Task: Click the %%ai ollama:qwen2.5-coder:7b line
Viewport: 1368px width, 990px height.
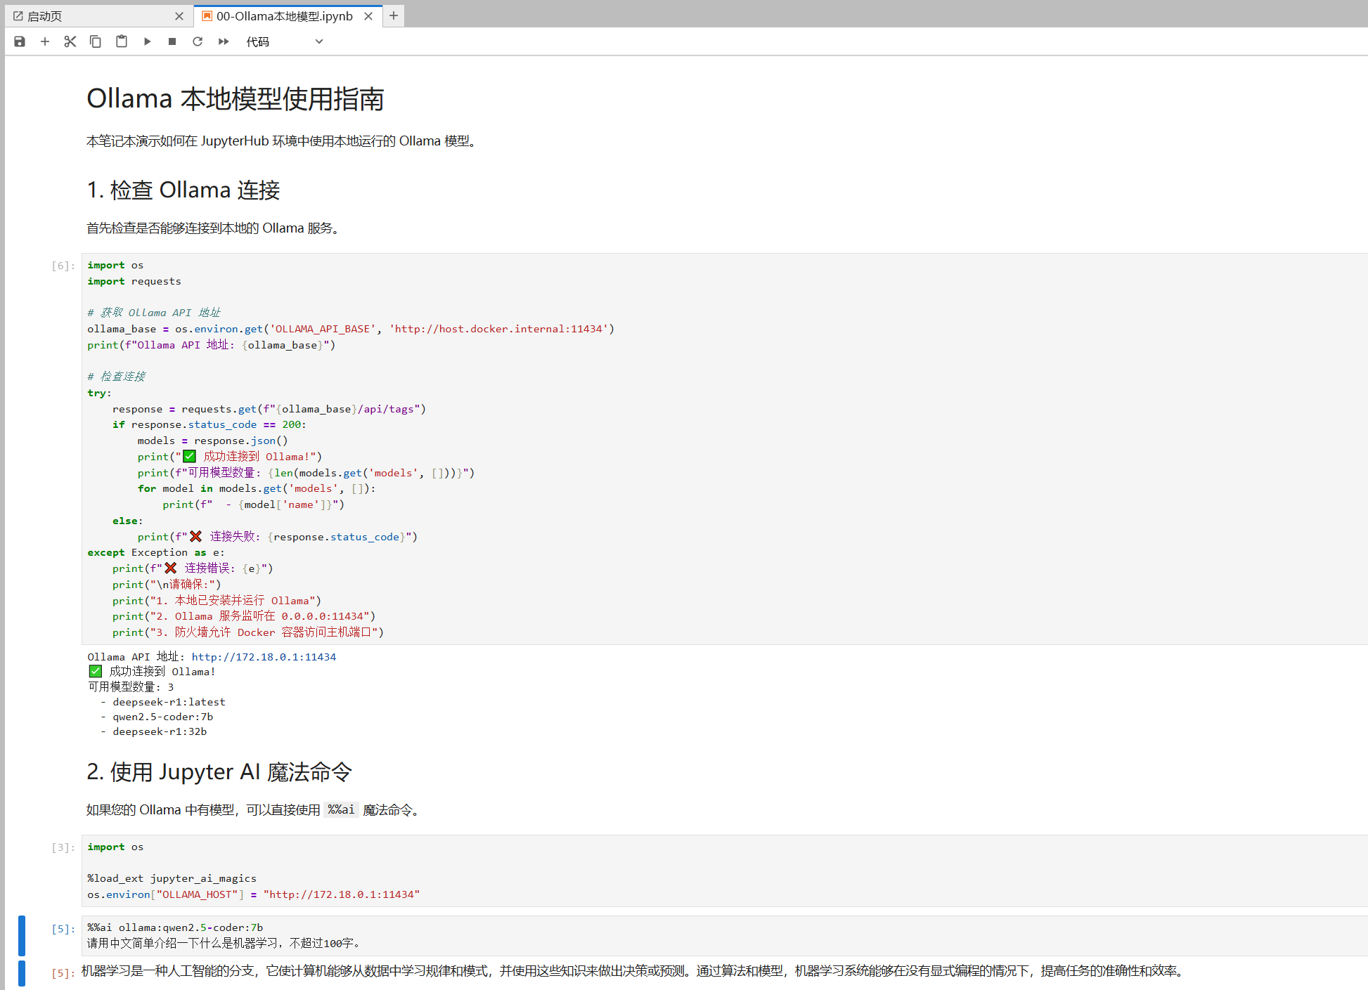Action: [175, 927]
